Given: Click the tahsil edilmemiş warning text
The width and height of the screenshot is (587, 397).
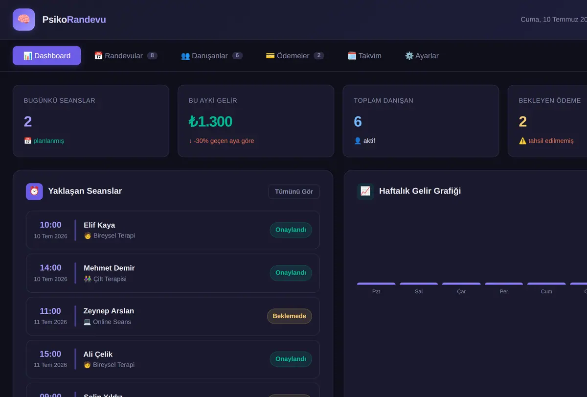Looking at the screenshot, I should [x=551, y=141].
